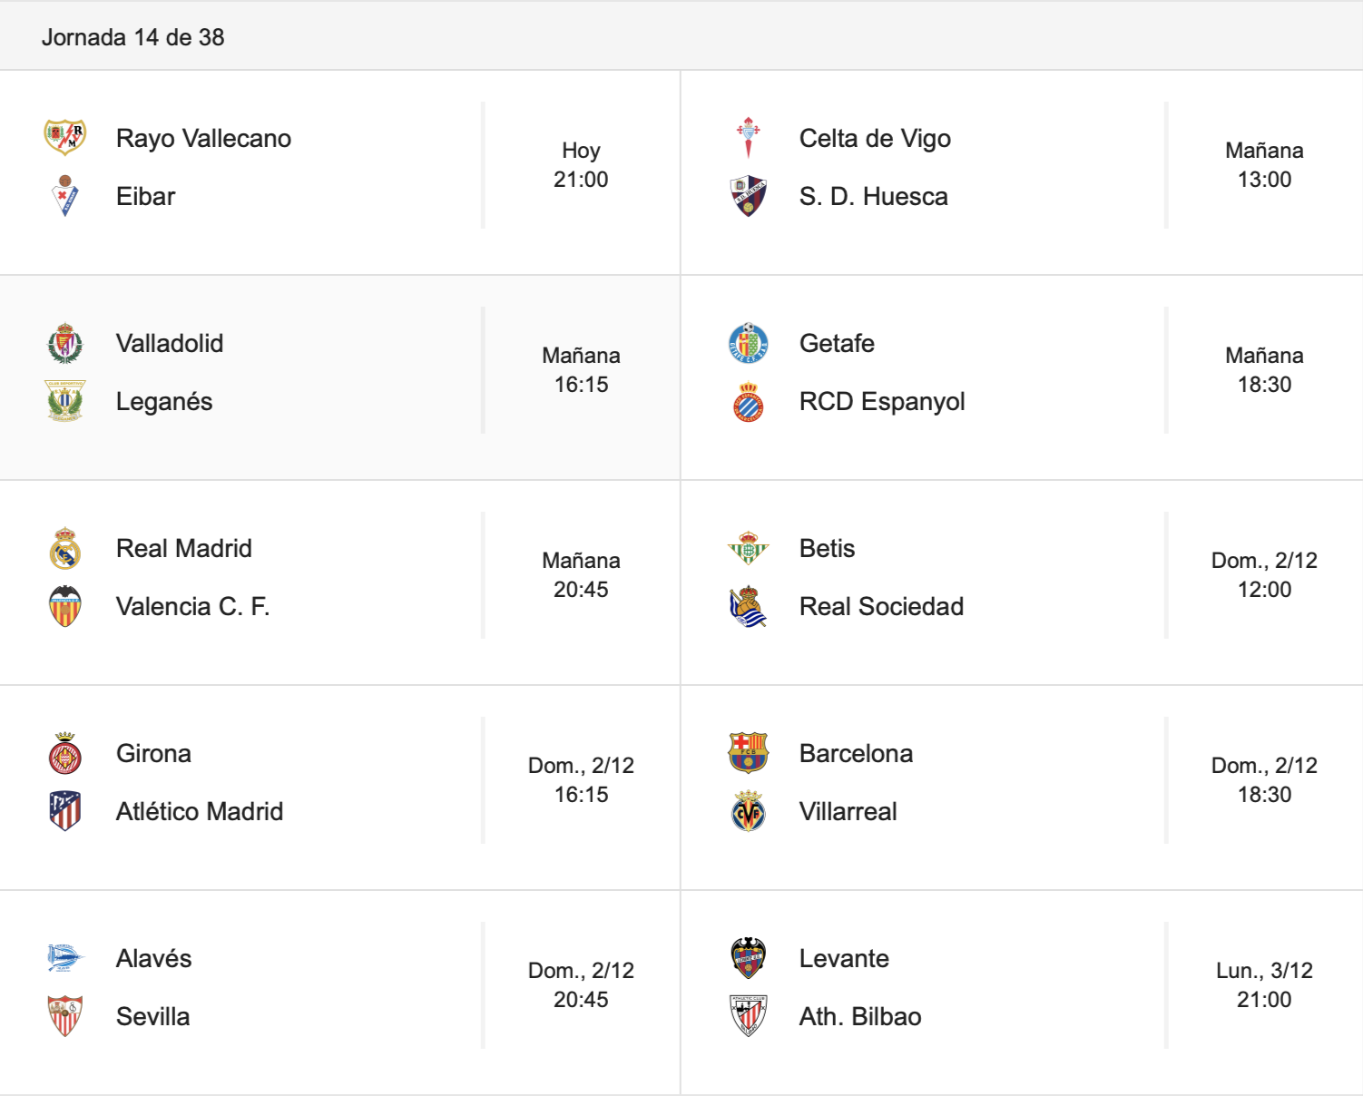The image size is (1363, 1096).
Task: Click the Real Sociedad badge
Action: click(749, 606)
